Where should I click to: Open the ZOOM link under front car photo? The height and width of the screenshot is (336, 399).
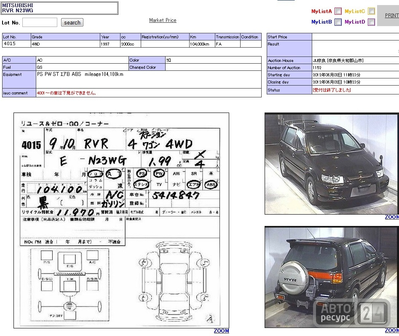pyautogui.click(x=392, y=217)
